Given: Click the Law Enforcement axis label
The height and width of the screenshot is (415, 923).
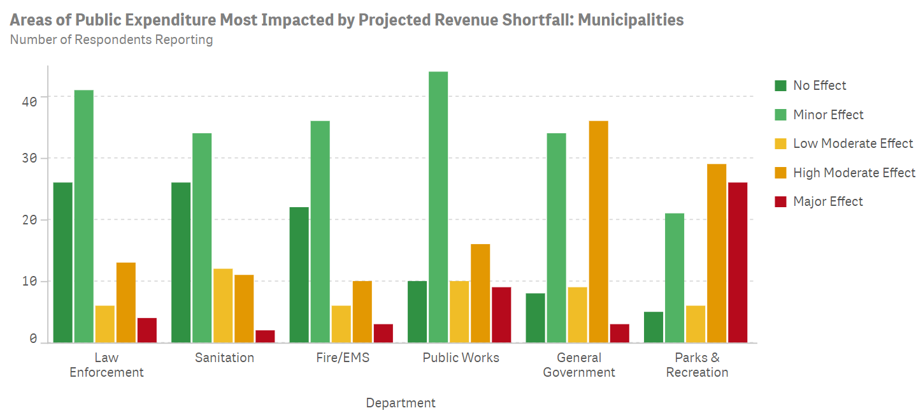Looking at the screenshot, I should [x=106, y=365].
